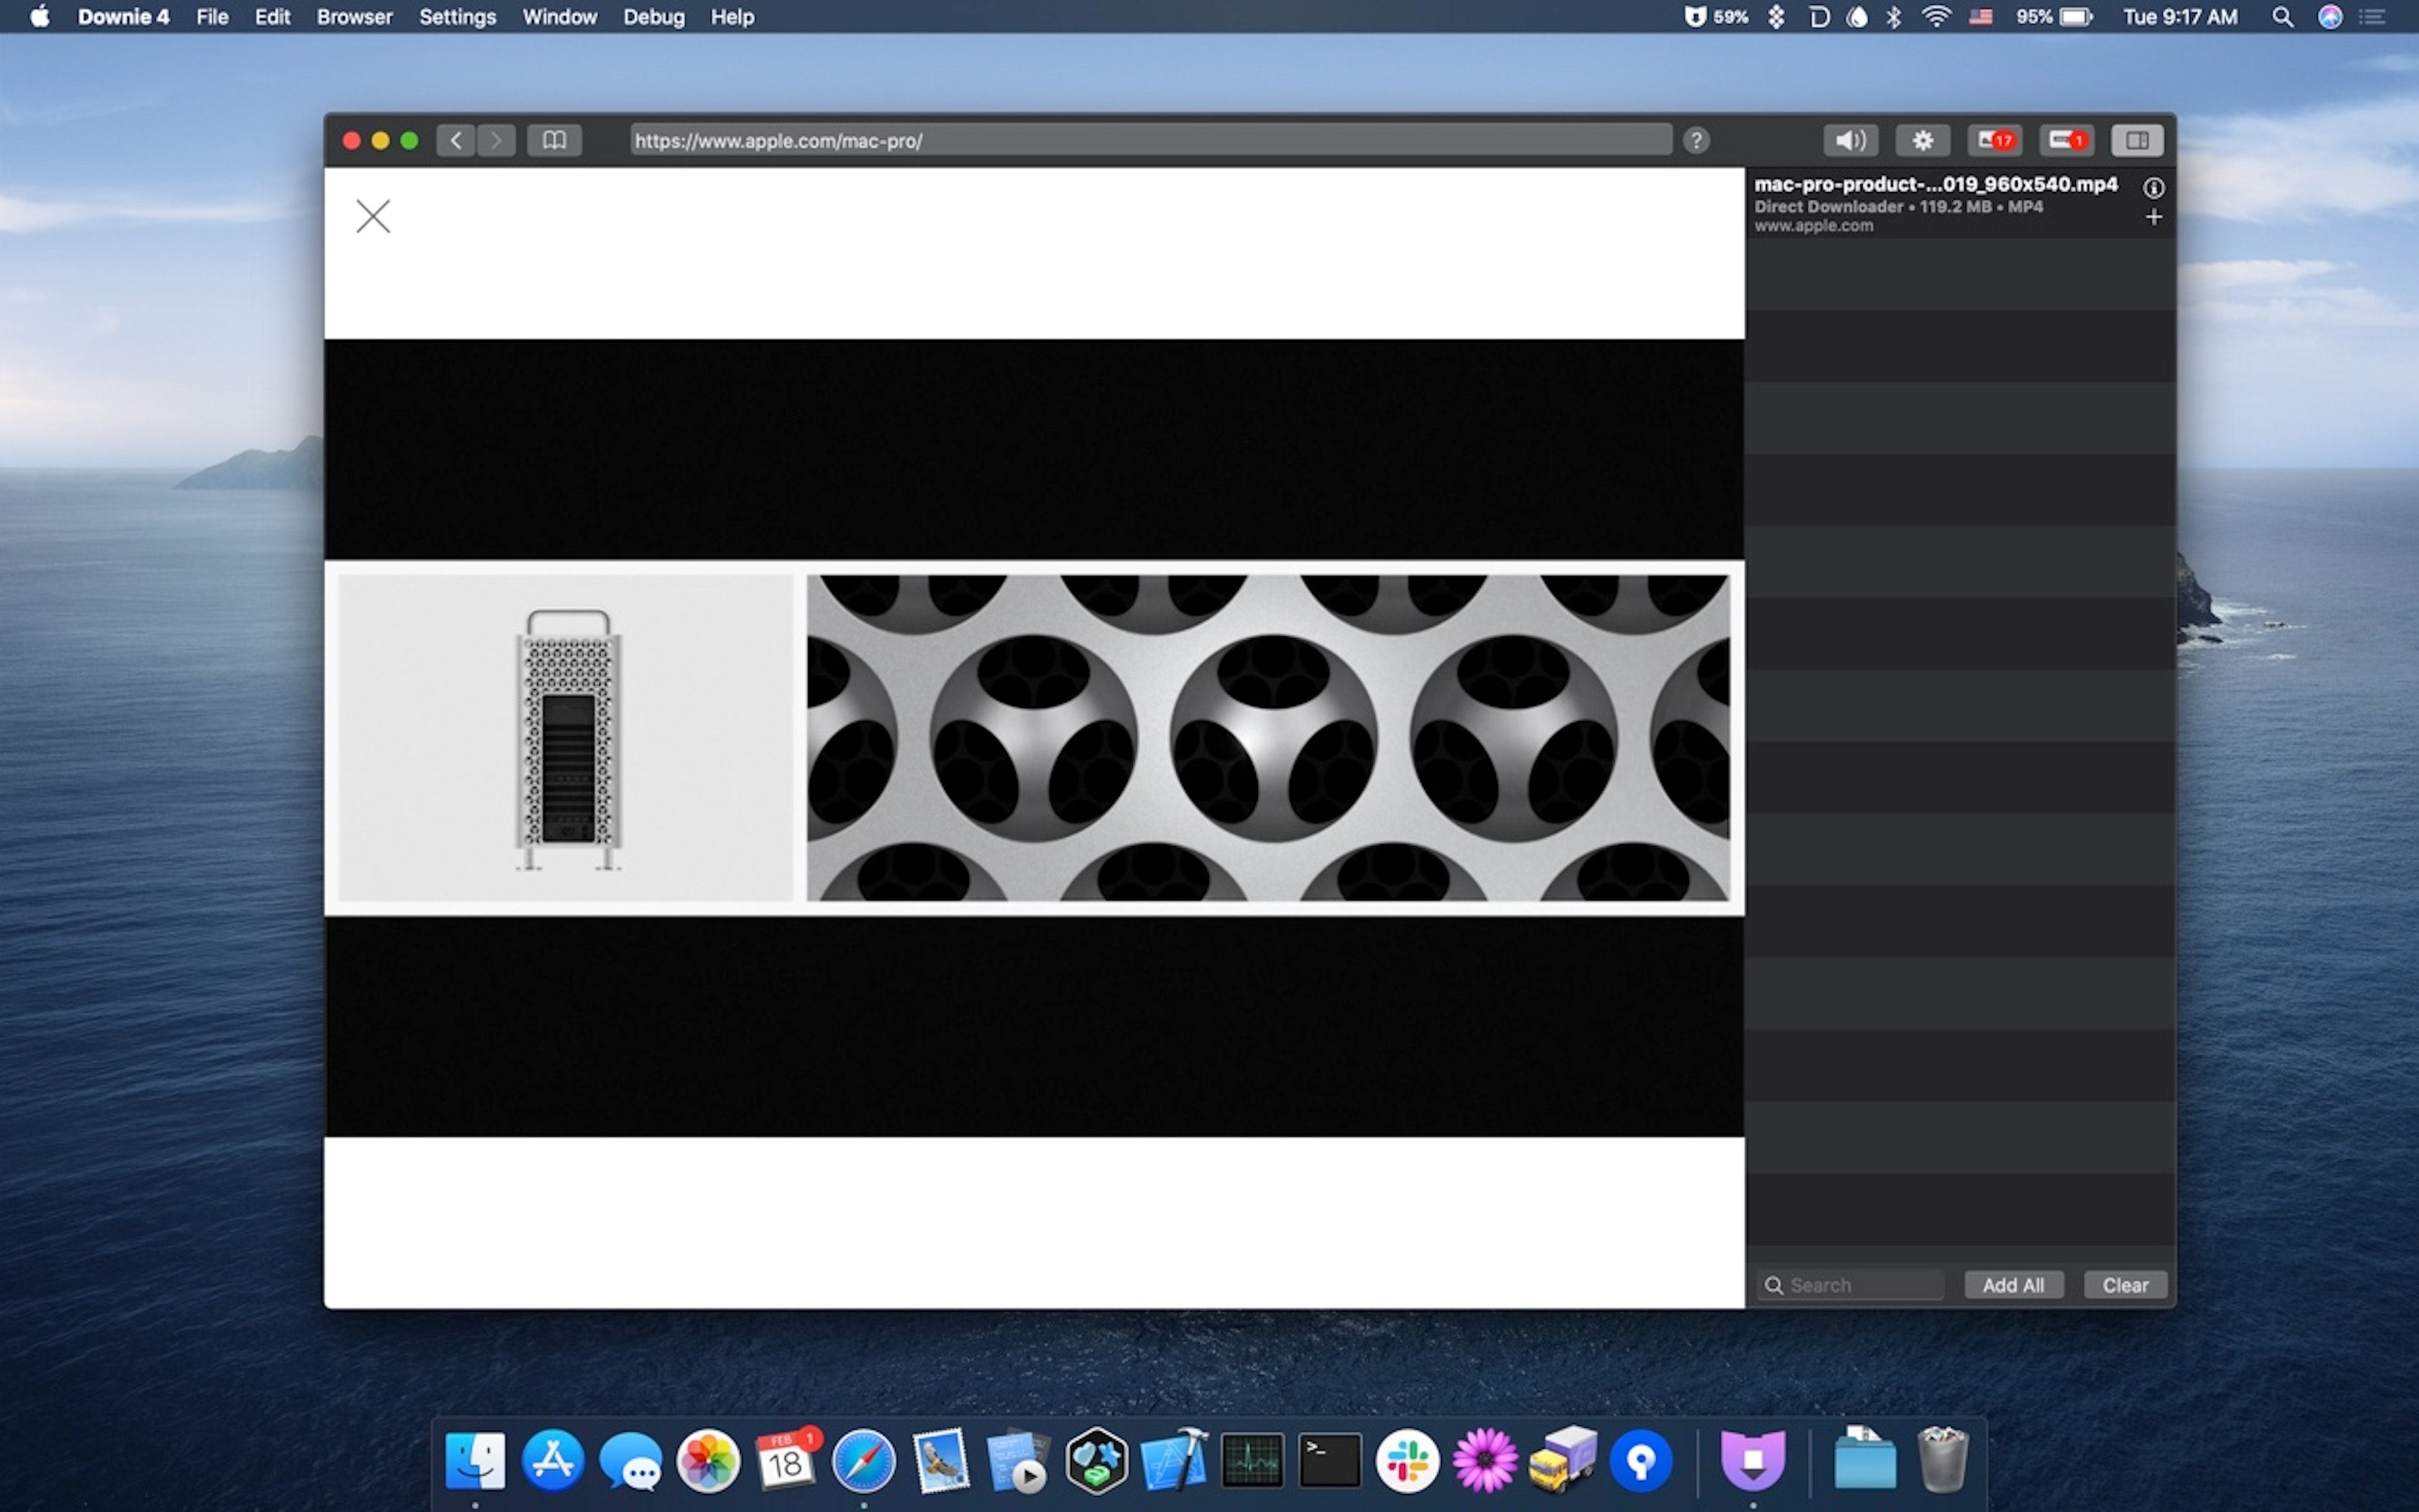Click the back navigation arrow button

click(x=455, y=141)
